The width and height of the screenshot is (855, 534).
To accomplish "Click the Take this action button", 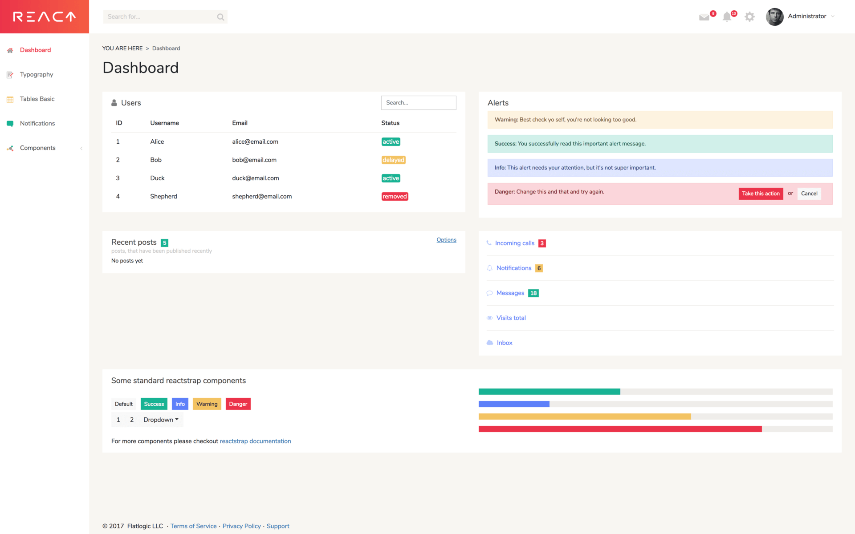I will [761, 194].
